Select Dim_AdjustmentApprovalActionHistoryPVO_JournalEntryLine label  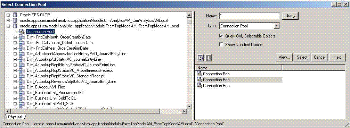coord(76,54)
